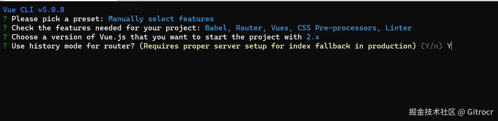Click 'Please pick a preset:' prompt text

57,19
